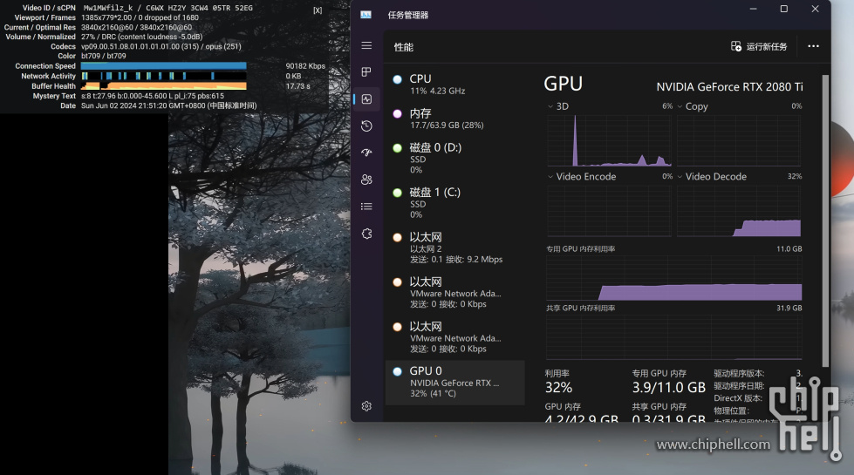Image resolution: width=854 pixels, height=475 pixels.
Task: Click 运行新任务 run new task button
Action: click(759, 46)
